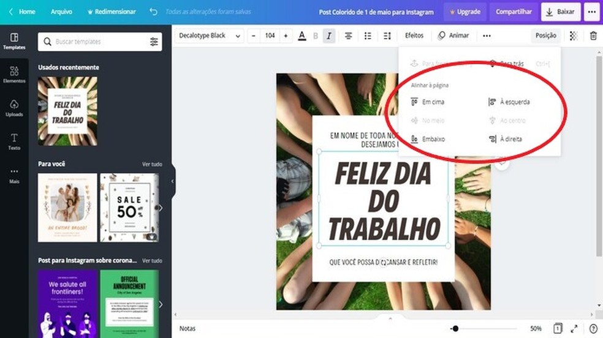Image resolution: width=603 pixels, height=338 pixels.
Task: Open template search filter options
Action: [x=154, y=42]
